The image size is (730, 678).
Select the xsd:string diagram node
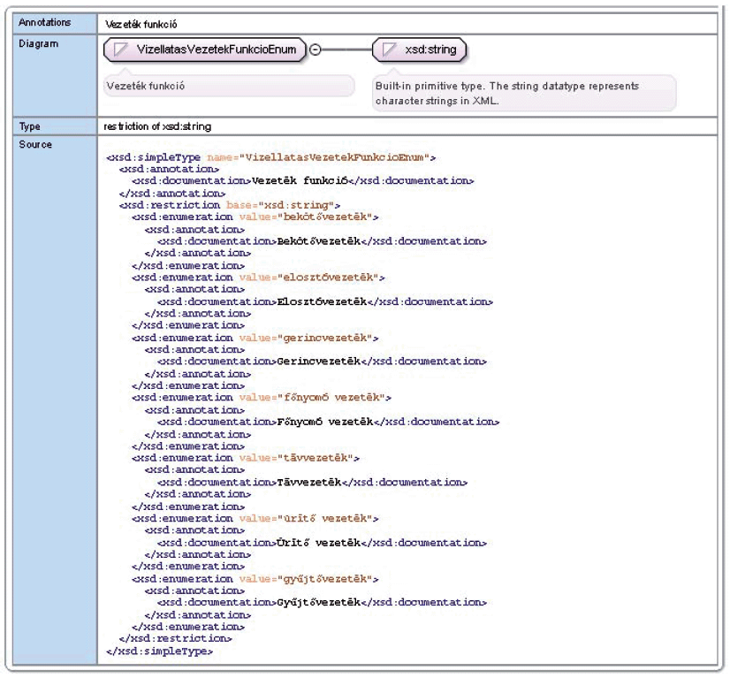[419, 50]
